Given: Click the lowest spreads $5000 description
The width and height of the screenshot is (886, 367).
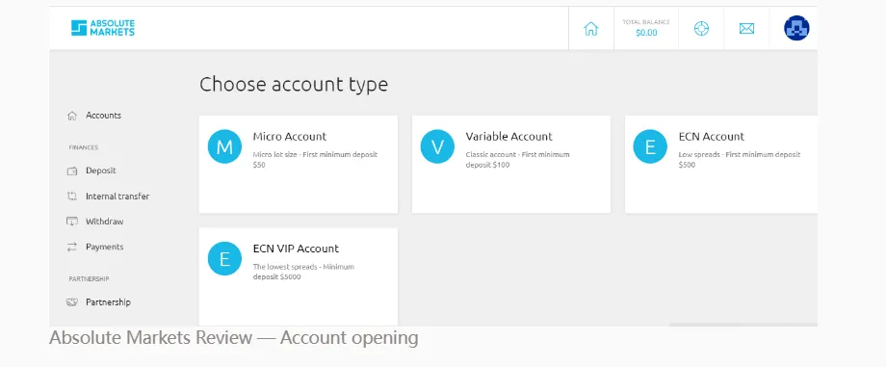Looking at the screenshot, I should 303,272.
